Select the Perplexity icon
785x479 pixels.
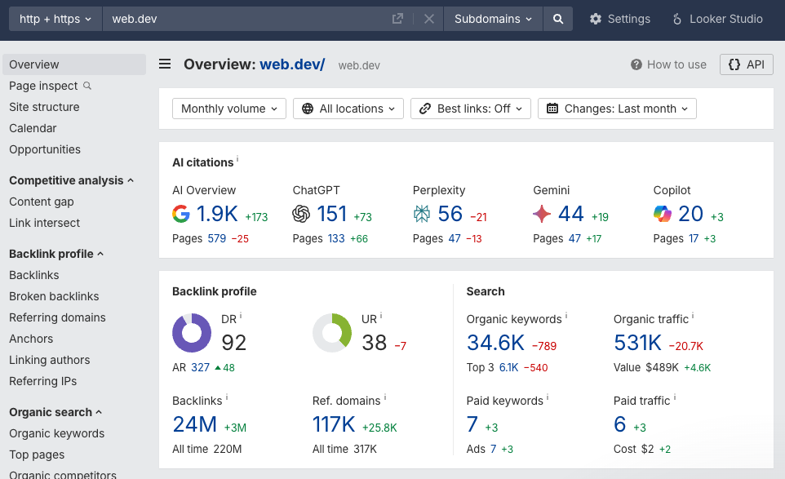421,214
